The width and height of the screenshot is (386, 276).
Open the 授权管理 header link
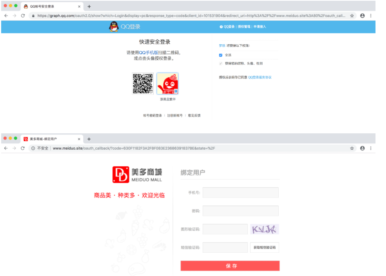[x=244, y=26]
